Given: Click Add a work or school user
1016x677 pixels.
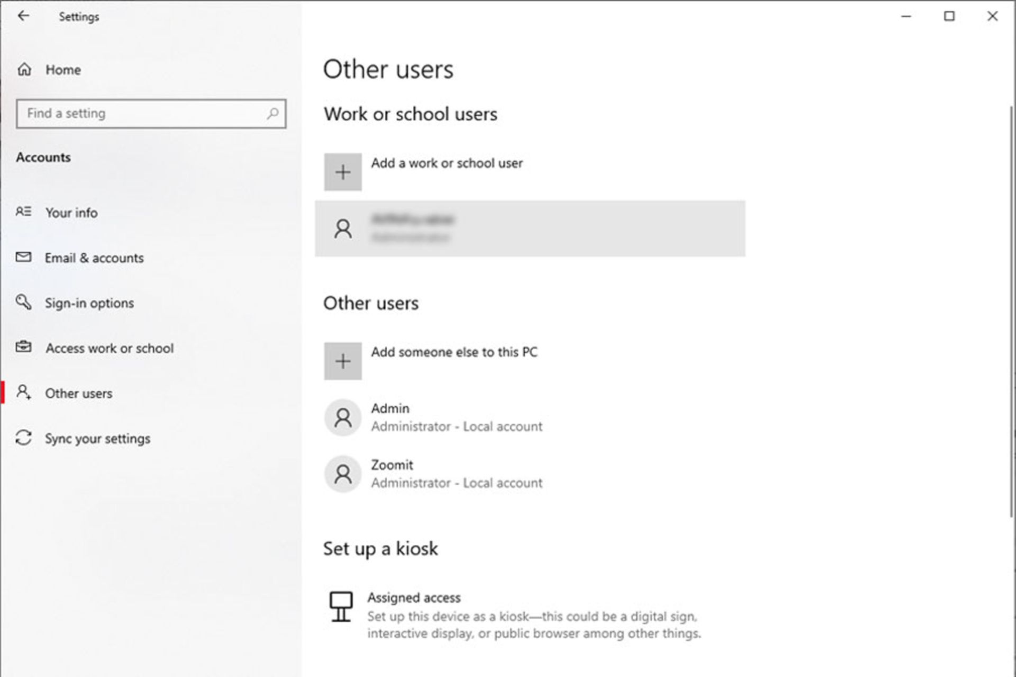Looking at the screenshot, I should click(447, 163).
